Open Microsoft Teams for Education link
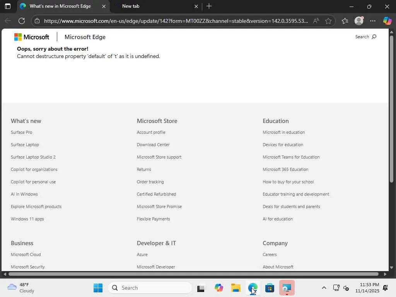Viewport: 396px width, 297px height. (x=291, y=157)
